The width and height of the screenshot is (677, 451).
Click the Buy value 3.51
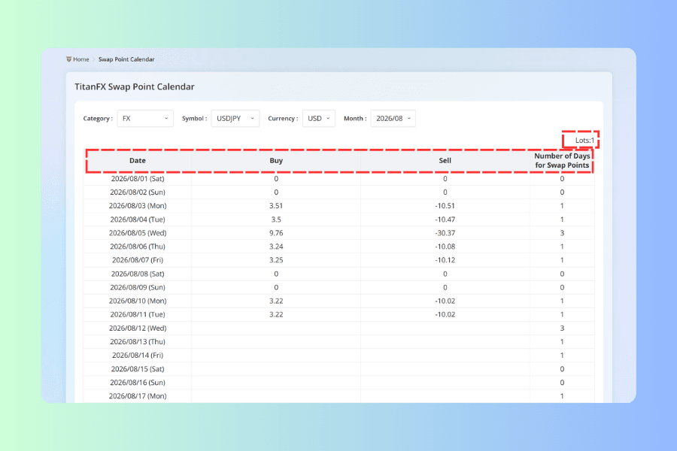tap(276, 206)
